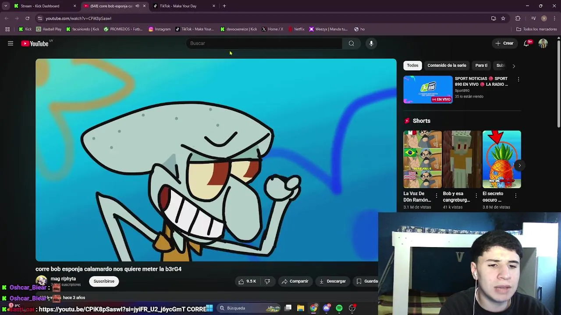Click the search magnifier button
The image size is (561, 315).
coord(351,43)
